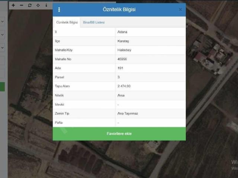
Task: Select the Karataş value in İlçe row
Action: pyautogui.click(x=123, y=41)
